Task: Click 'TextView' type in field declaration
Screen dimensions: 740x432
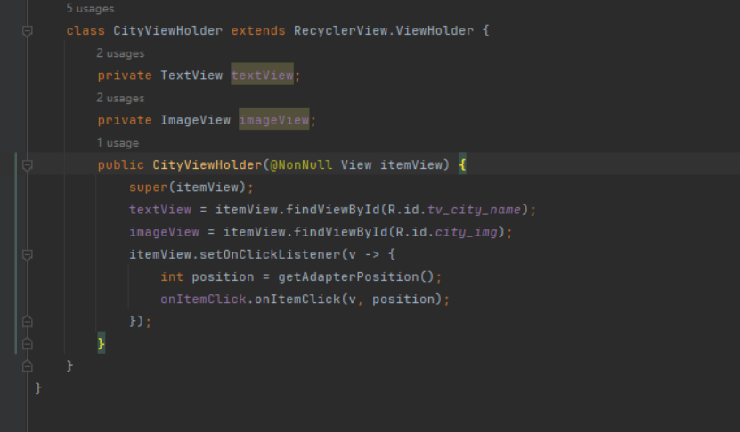Action: (191, 76)
